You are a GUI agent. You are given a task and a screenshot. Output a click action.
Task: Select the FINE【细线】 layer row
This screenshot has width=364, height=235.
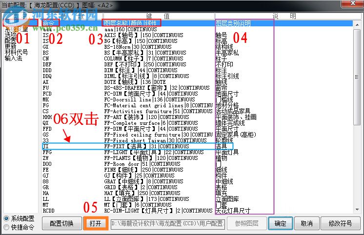[x=197, y=170]
